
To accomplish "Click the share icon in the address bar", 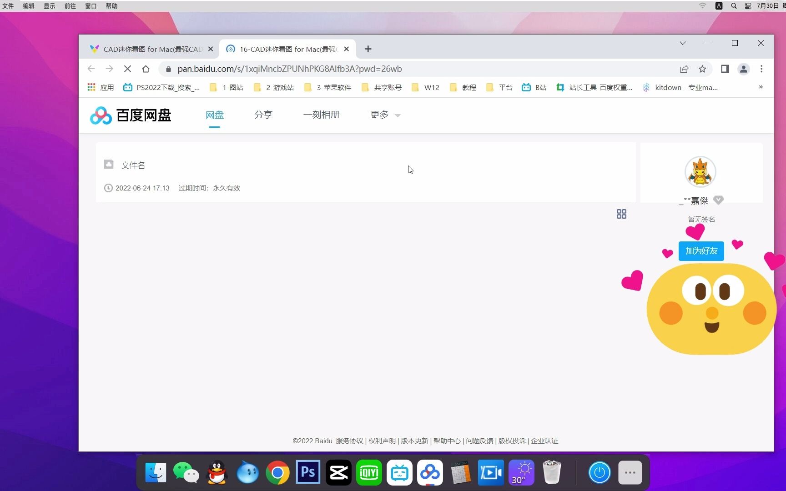I will coord(685,69).
